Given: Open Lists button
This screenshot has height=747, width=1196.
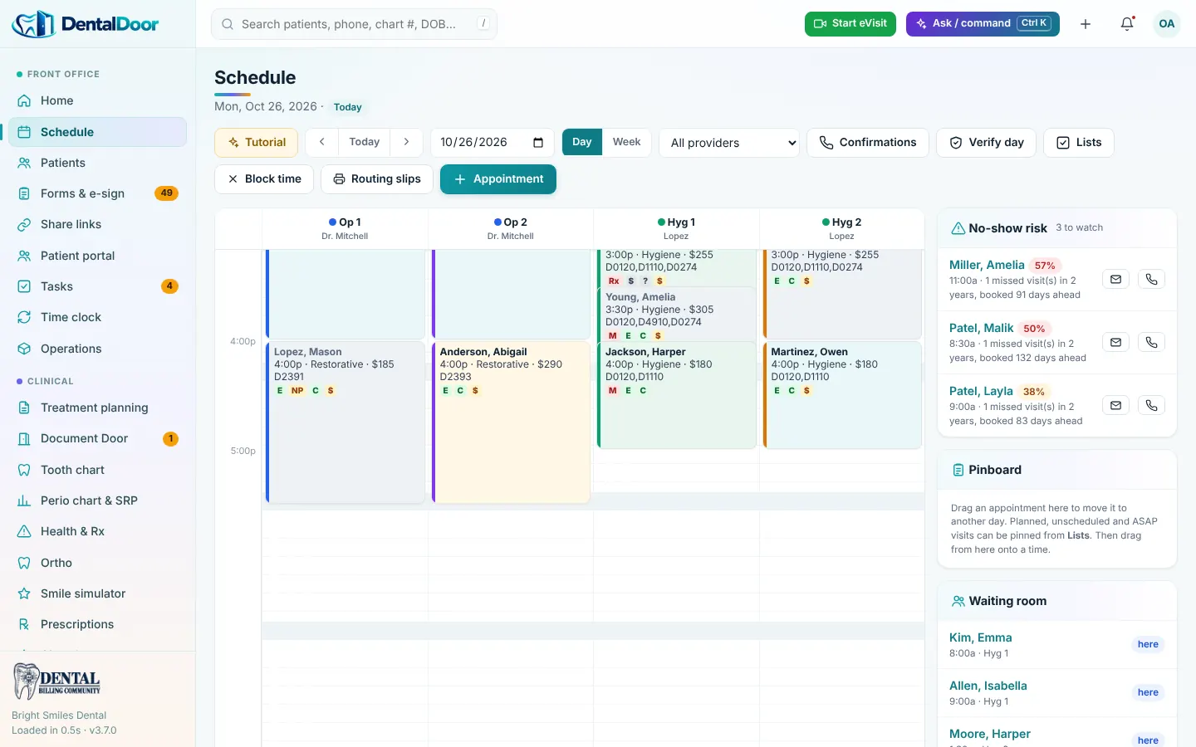Looking at the screenshot, I should pyautogui.click(x=1079, y=143).
